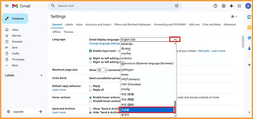Open the input tools language selector
This screenshot has height=119, width=253.
point(234,16)
